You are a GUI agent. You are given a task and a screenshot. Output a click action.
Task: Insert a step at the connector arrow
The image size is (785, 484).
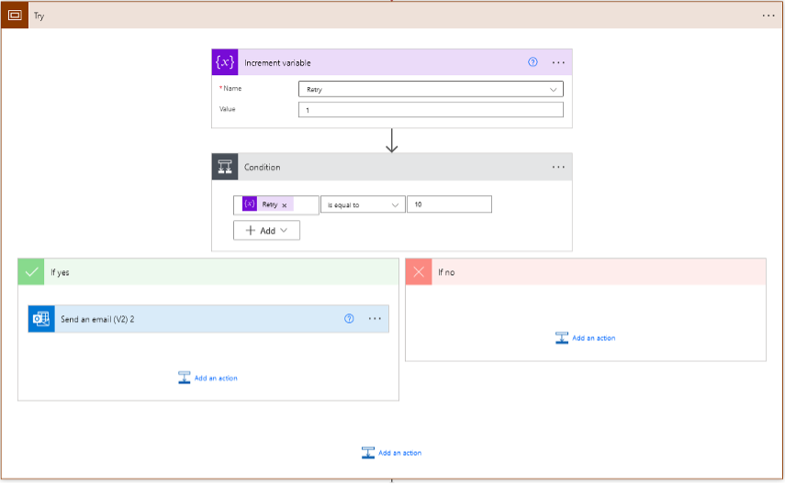point(391,140)
